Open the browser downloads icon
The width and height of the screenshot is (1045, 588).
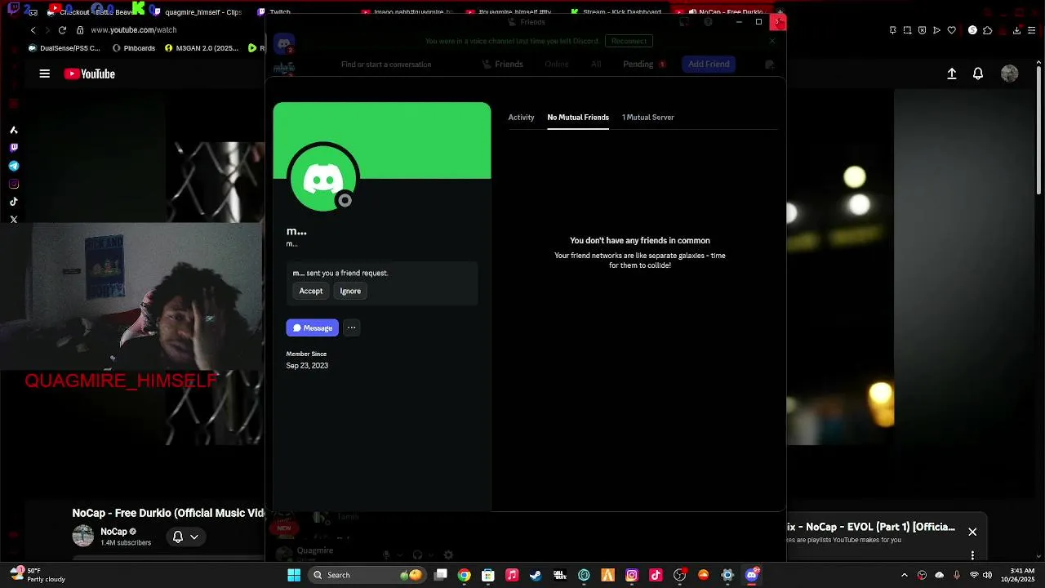click(x=1016, y=30)
